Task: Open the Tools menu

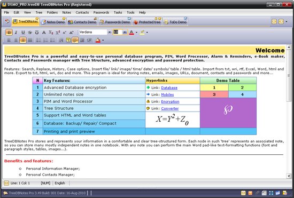Action: point(130,12)
